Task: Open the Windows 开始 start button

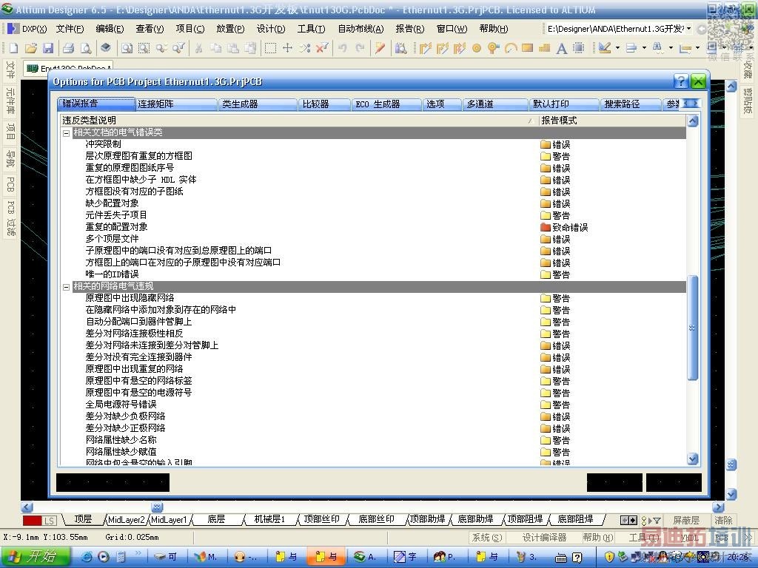Action: (x=35, y=556)
